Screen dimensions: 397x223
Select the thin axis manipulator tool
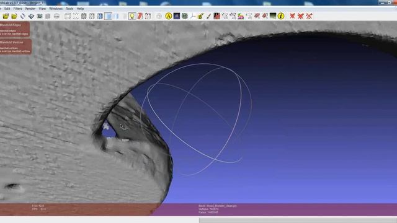tap(193, 16)
